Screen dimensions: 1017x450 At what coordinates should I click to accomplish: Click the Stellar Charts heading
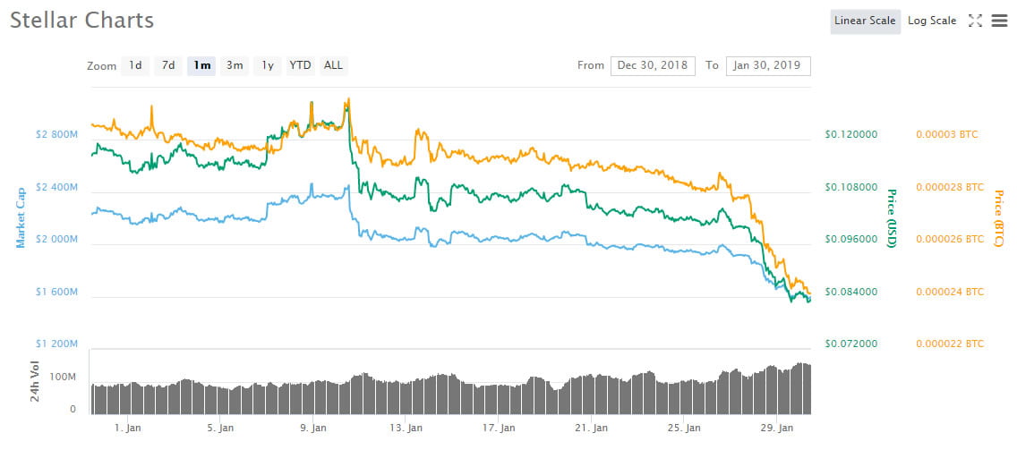click(81, 21)
